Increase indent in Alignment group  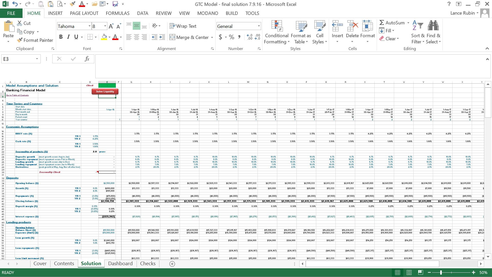pyautogui.click(x=162, y=37)
